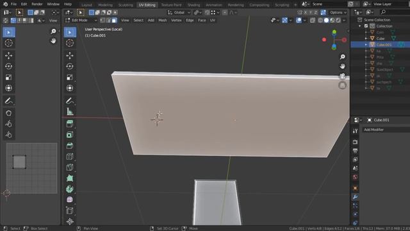410x231 pixels.
Task: Select the Bevel tool
Action: (70, 146)
